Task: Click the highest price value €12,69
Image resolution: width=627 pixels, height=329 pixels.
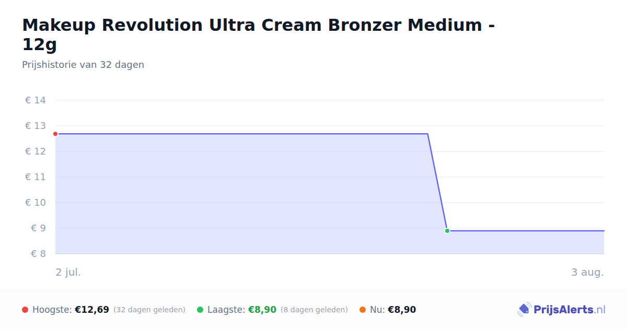Action: [92, 310]
